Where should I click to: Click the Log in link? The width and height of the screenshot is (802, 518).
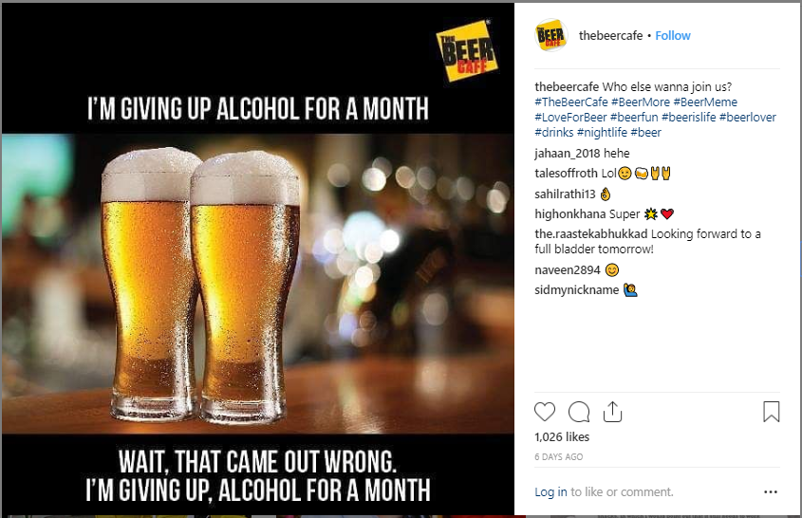coord(550,492)
